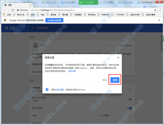Open the 京东商城 bookmark
Viewport: 164px width, 125px height.
(90, 15)
